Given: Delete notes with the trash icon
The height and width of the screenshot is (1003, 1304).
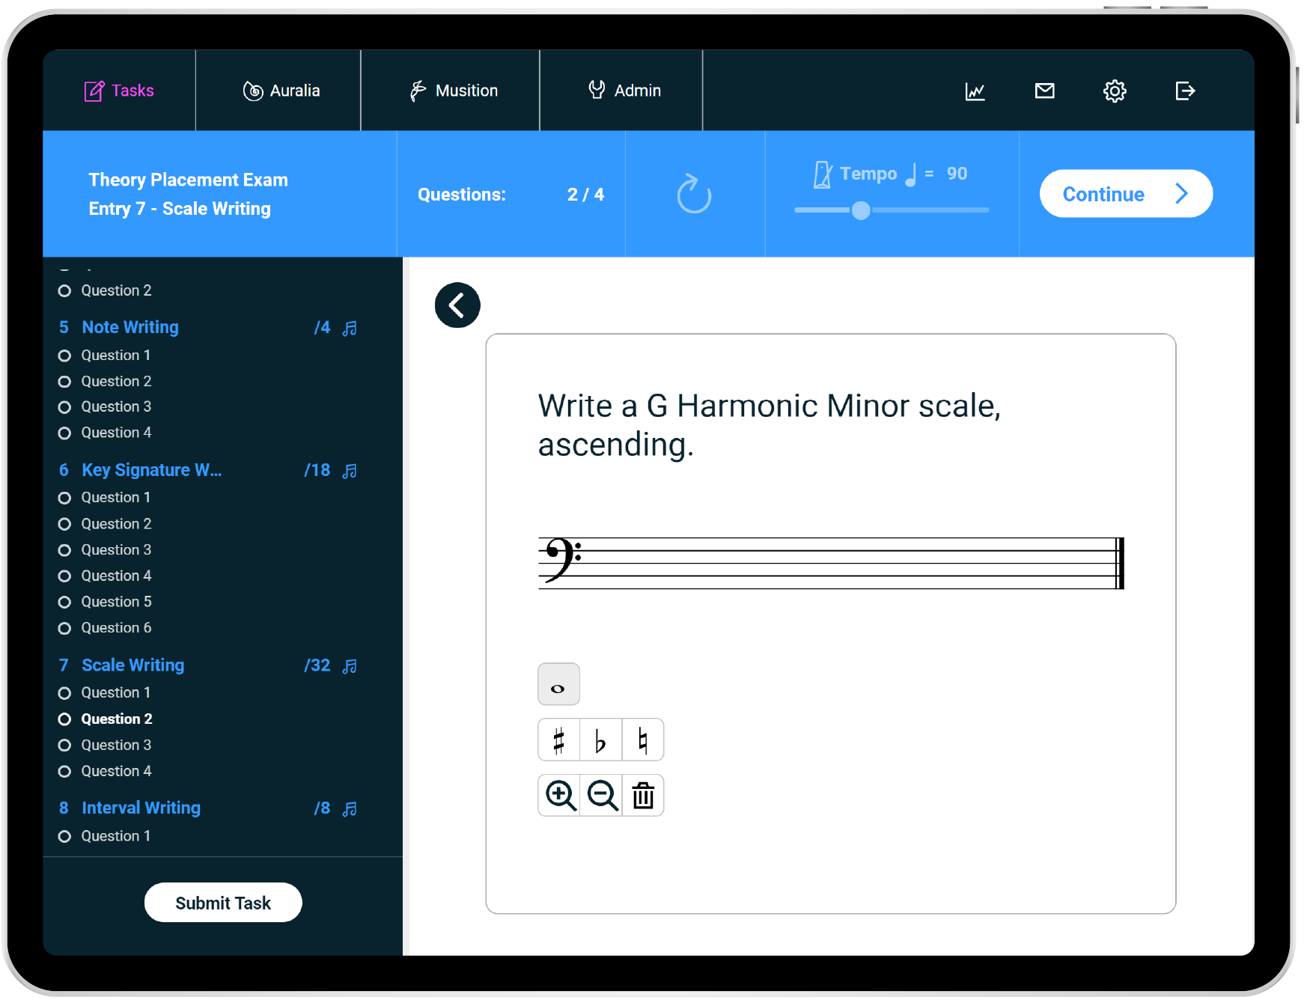Looking at the screenshot, I should (643, 795).
